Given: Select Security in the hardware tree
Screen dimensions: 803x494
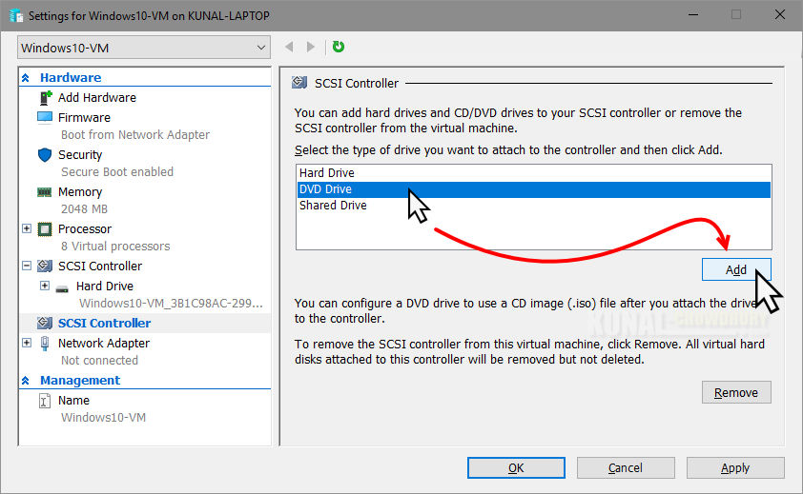Looking at the screenshot, I should coord(80,155).
